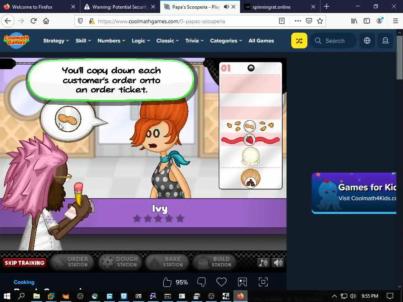Open the notifications action center
Screen dimensions: 403x302
(390, 296)
